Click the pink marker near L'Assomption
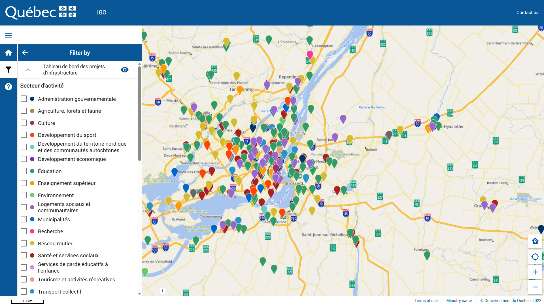The image size is (544, 306). [310, 55]
